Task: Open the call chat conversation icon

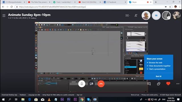Action: pyautogui.click(x=149, y=84)
